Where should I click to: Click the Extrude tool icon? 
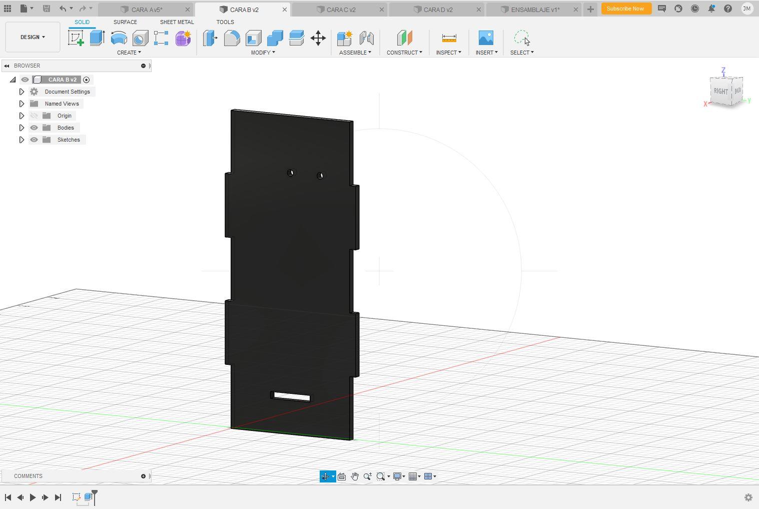coord(97,38)
